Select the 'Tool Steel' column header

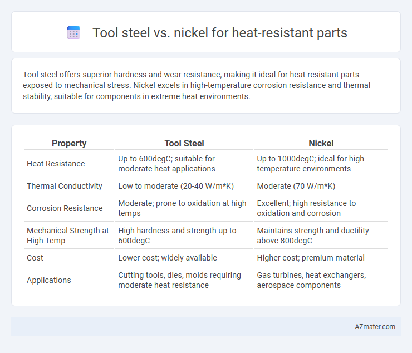pyautogui.click(x=184, y=143)
